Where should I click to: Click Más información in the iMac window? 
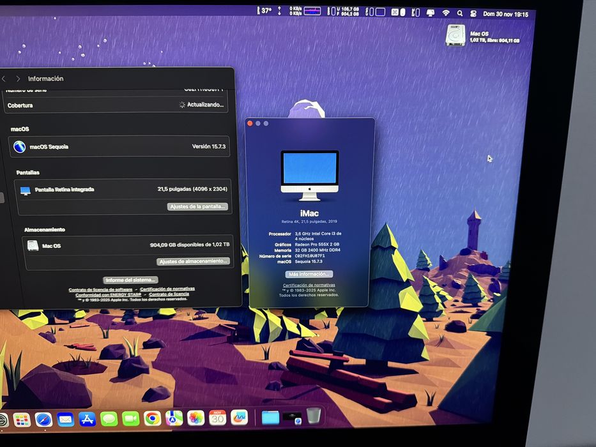pos(309,274)
